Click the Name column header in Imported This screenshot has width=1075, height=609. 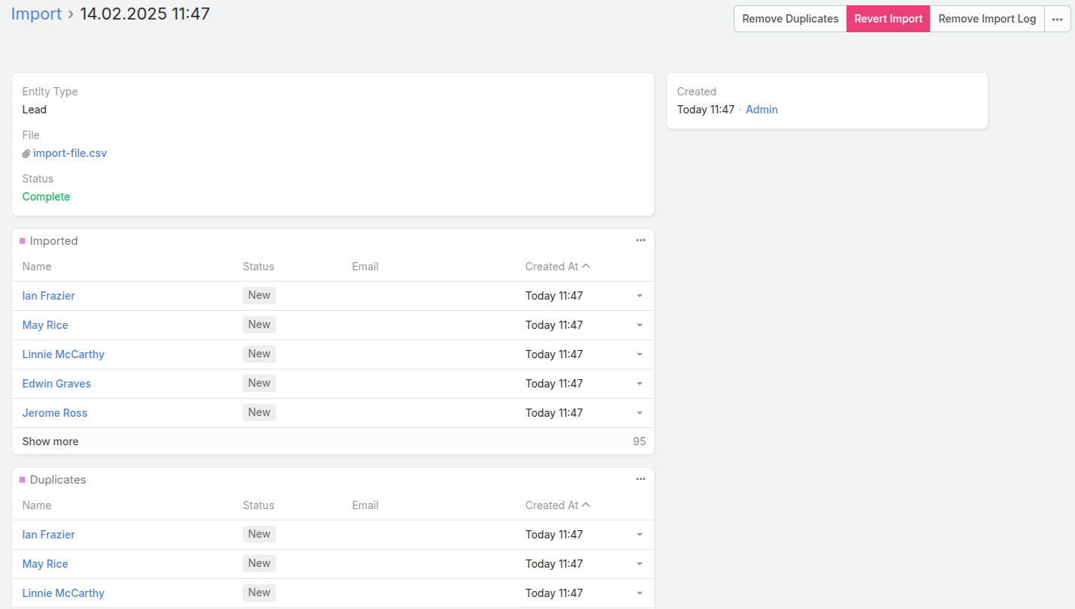tap(37, 267)
